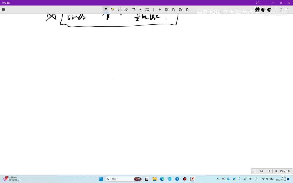
Task: Redo the last stroke
Action: [288, 9]
